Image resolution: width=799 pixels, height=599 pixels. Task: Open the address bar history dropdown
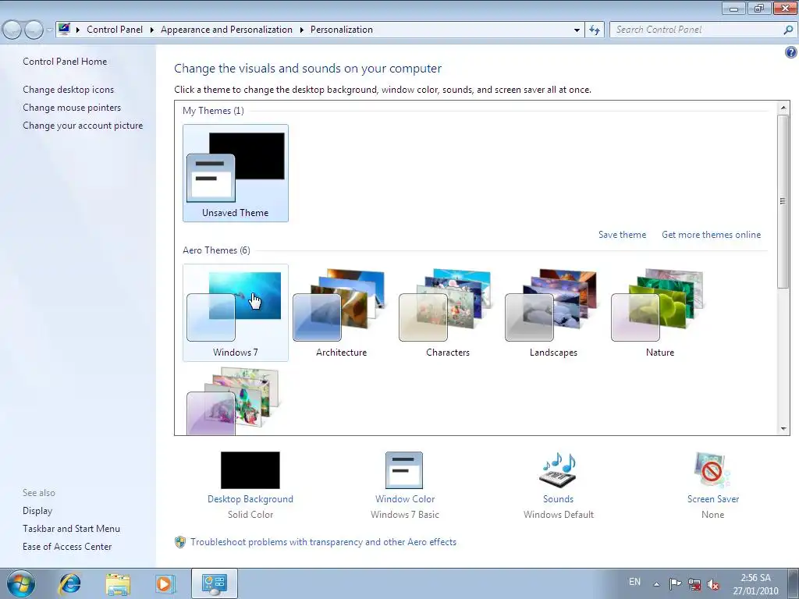pos(577,30)
